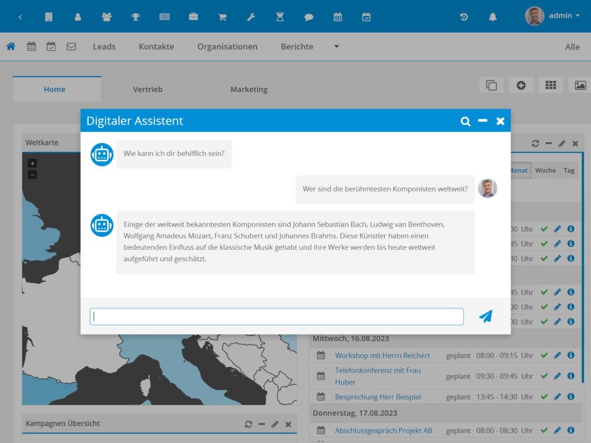Screen dimensions: 591x443
Task: Zoom in on the Weltkarte map
Action: tap(33, 163)
